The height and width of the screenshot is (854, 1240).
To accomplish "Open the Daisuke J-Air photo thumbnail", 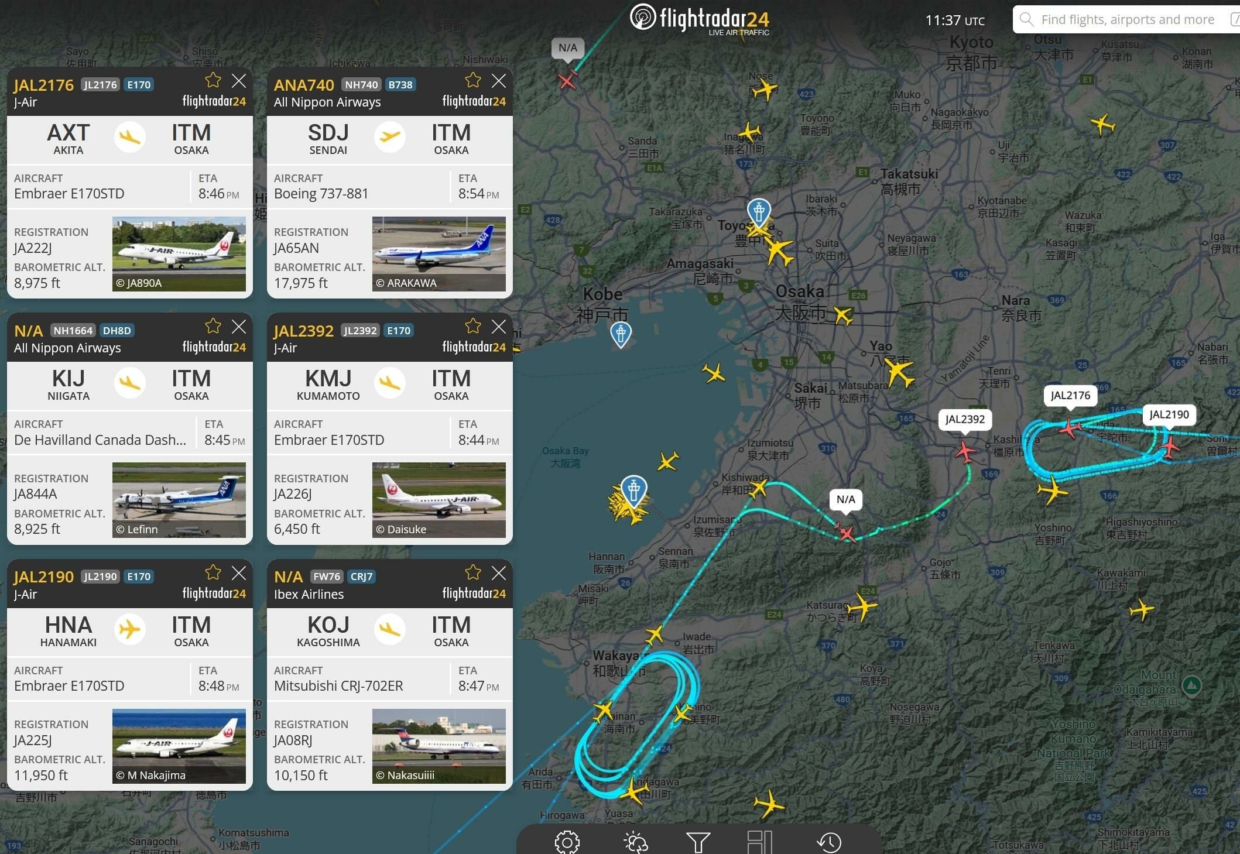I will [x=439, y=500].
